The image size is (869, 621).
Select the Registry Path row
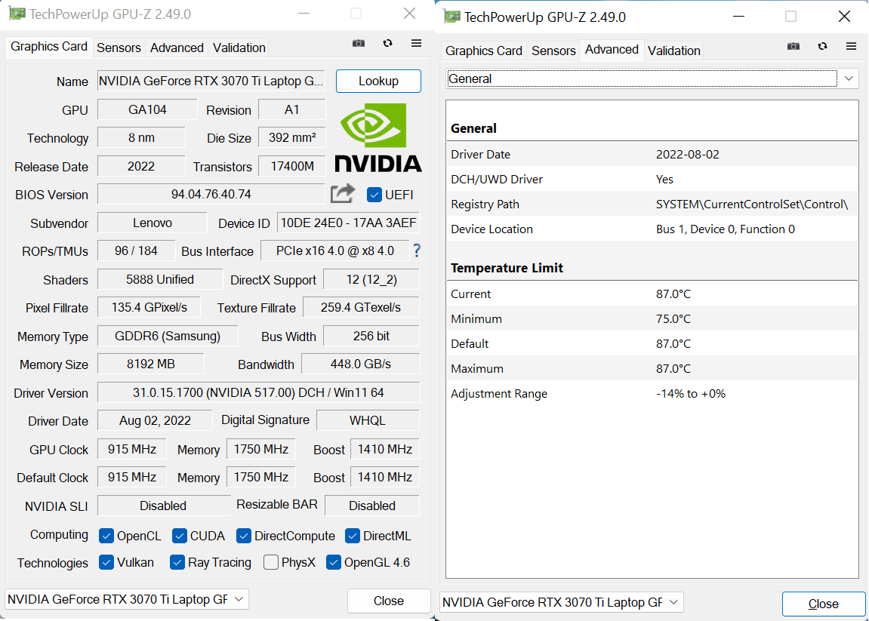click(652, 204)
